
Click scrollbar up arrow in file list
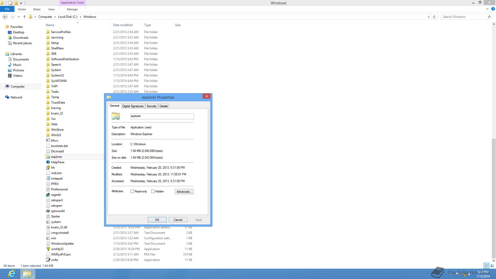pos(494,24)
